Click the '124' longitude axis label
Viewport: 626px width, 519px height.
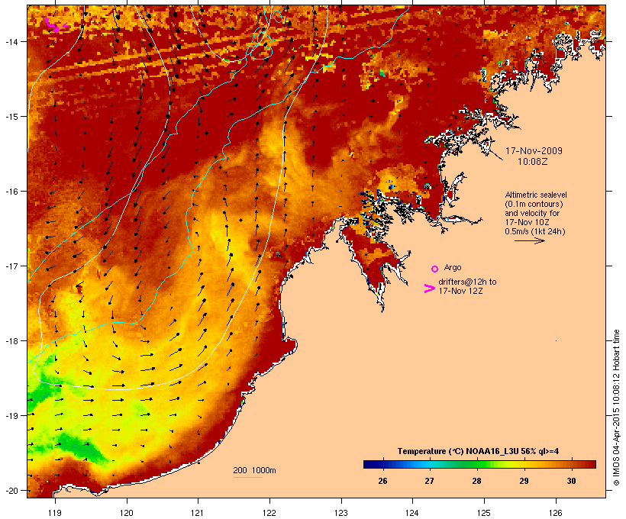point(412,513)
